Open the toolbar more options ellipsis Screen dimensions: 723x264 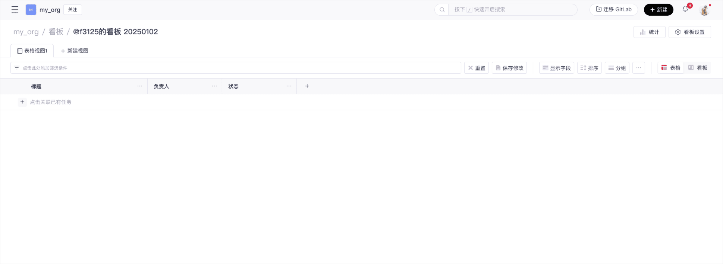[639, 68]
